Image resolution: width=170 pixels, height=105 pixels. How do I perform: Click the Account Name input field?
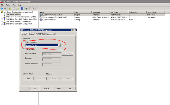[51, 54]
